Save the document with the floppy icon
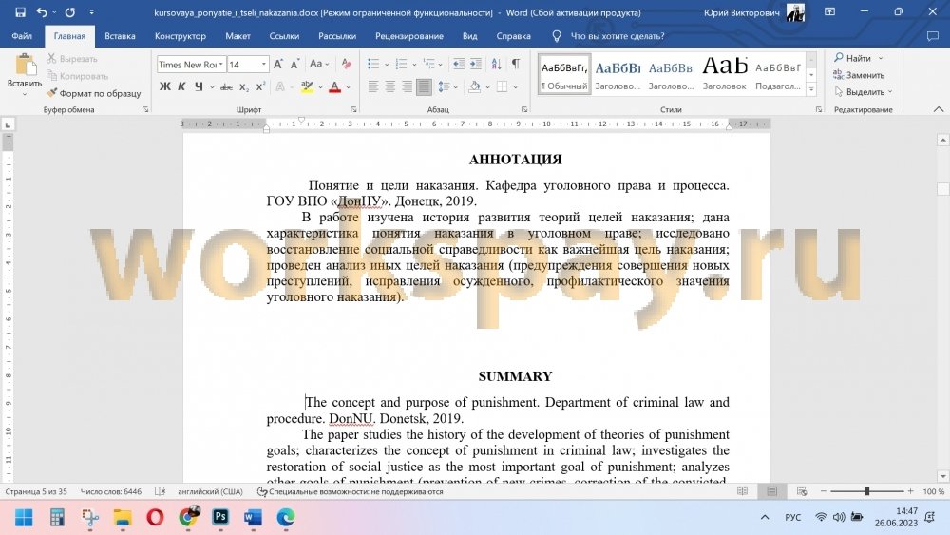 [21, 12]
